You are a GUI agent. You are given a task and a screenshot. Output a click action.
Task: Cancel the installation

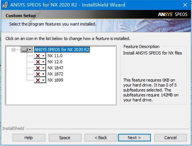click(x=171, y=138)
